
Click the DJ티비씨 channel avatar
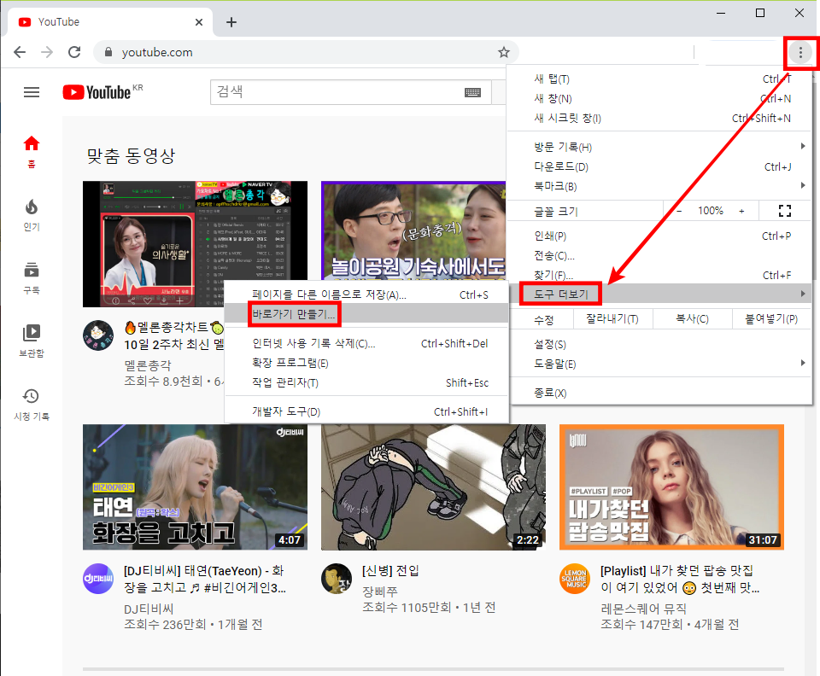coord(98,579)
